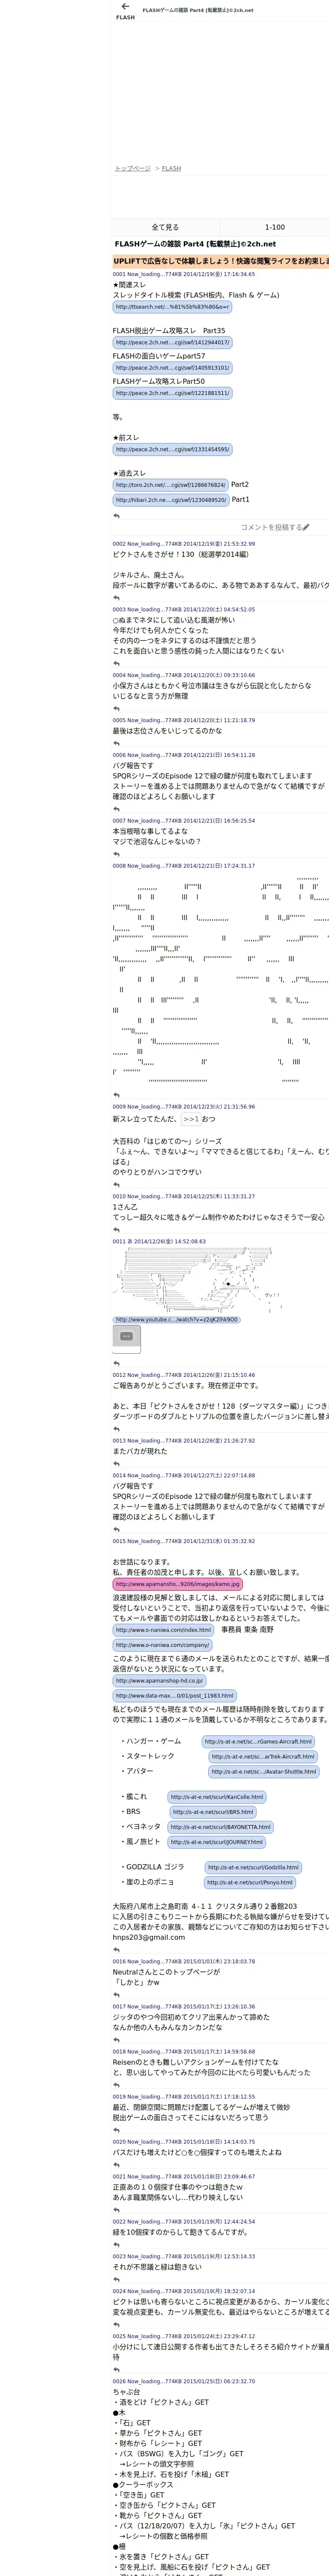329x2576 pixels.
Task: Click the reply arrow under post 0018
Action: [x=117, y=2084]
